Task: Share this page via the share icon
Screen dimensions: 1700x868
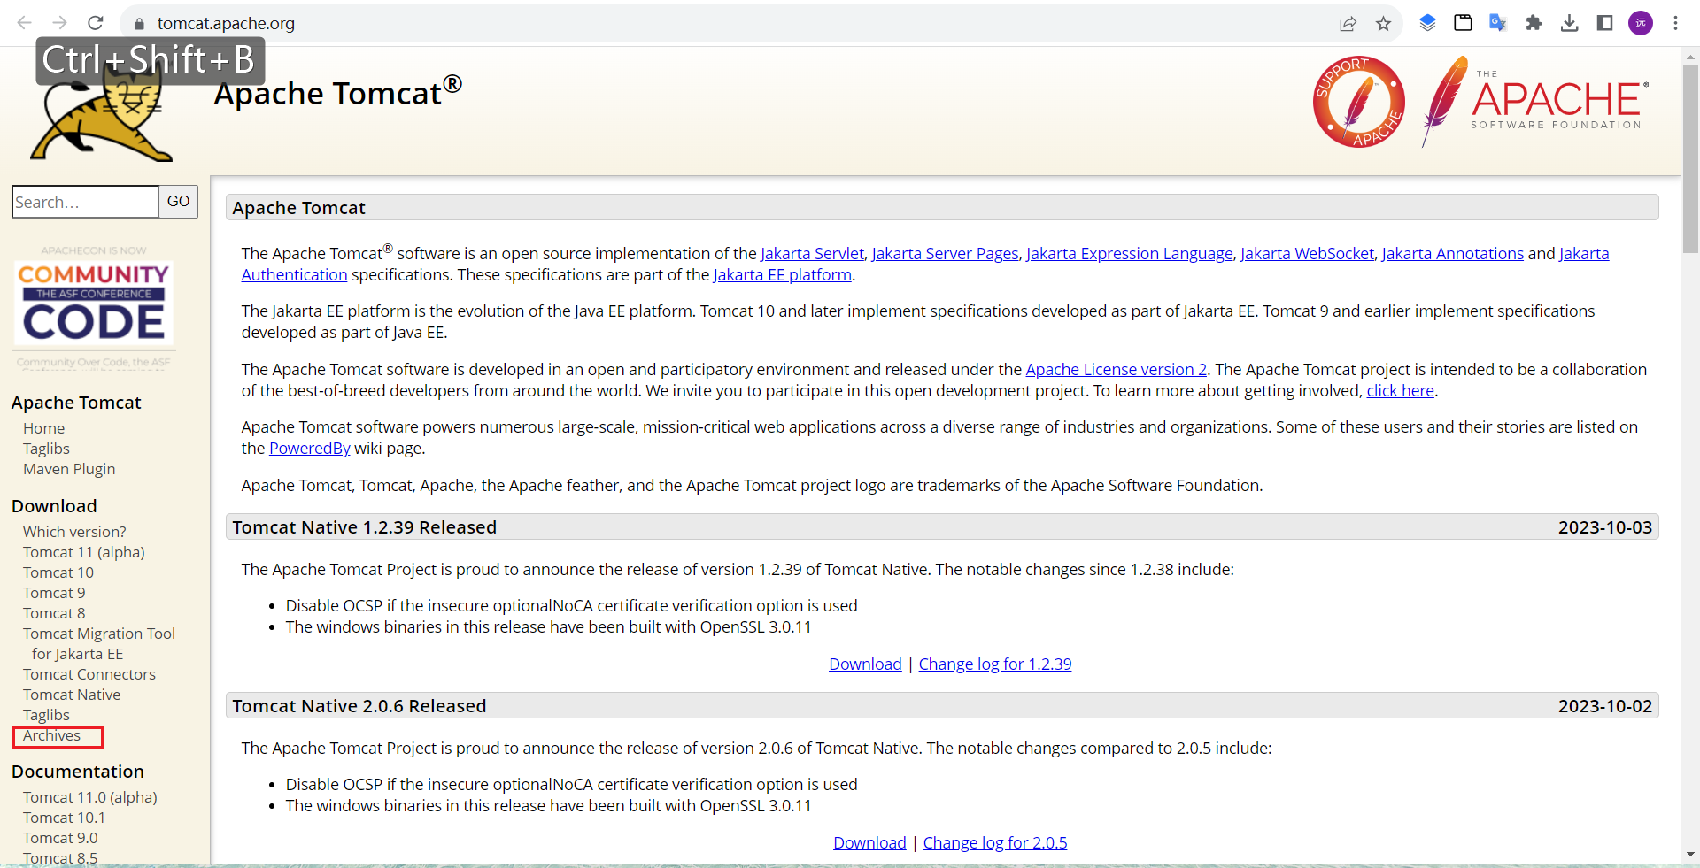Action: click(x=1348, y=24)
